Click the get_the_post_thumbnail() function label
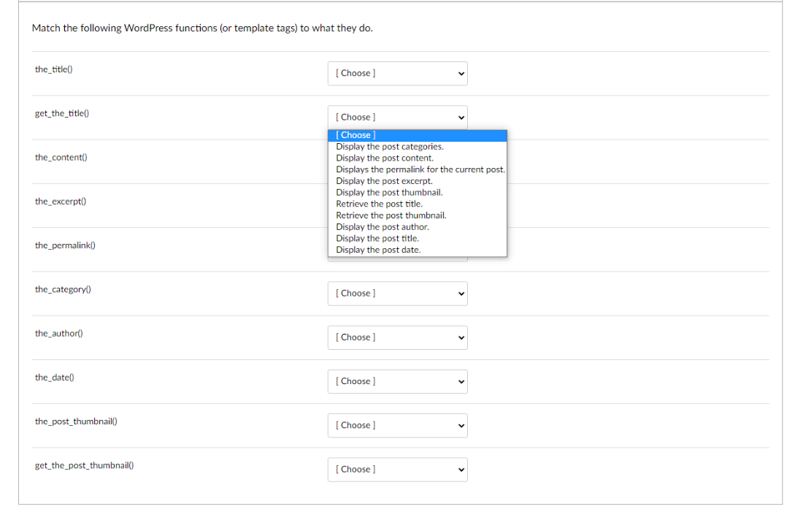This screenshot has height=520, width=787. pyautogui.click(x=85, y=466)
